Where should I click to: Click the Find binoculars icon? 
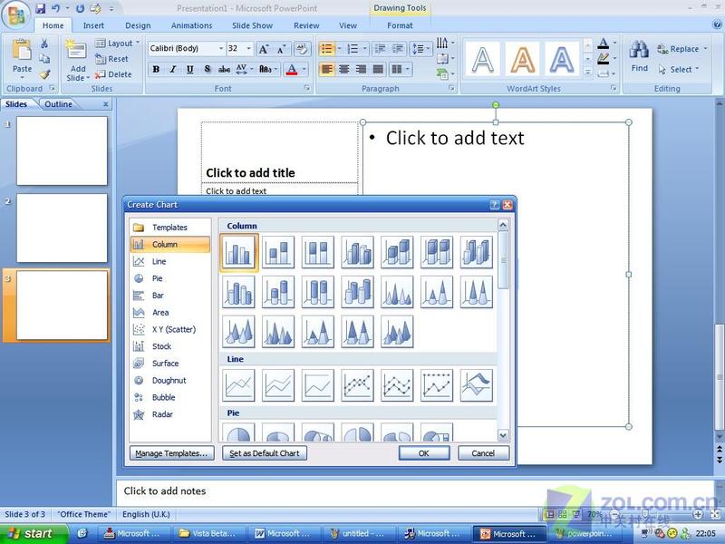pos(639,50)
